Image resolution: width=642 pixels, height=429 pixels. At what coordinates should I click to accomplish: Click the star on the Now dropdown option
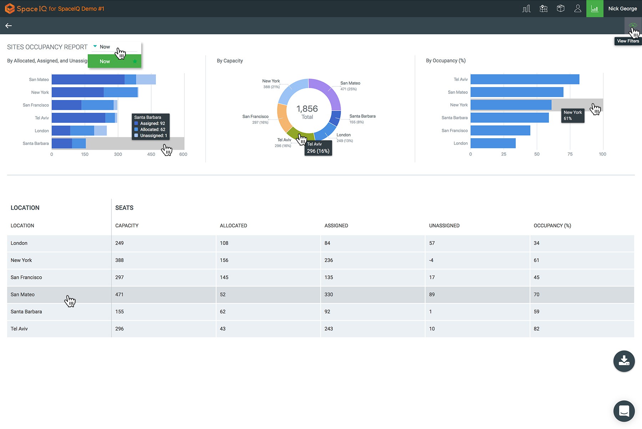(x=135, y=61)
